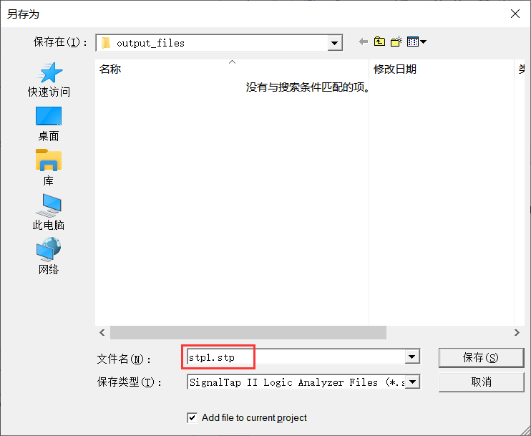This screenshot has width=531, height=436.
Task: Expand the 保存在 output_files folder dropdown
Action: coord(335,43)
